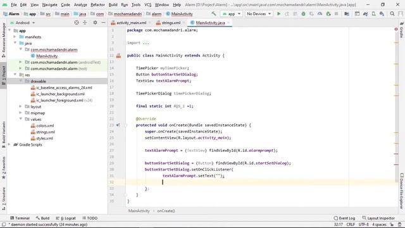Select styles.xml in the project tree
Viewport: 405px width, 228px height.
(x=44, y=138)
